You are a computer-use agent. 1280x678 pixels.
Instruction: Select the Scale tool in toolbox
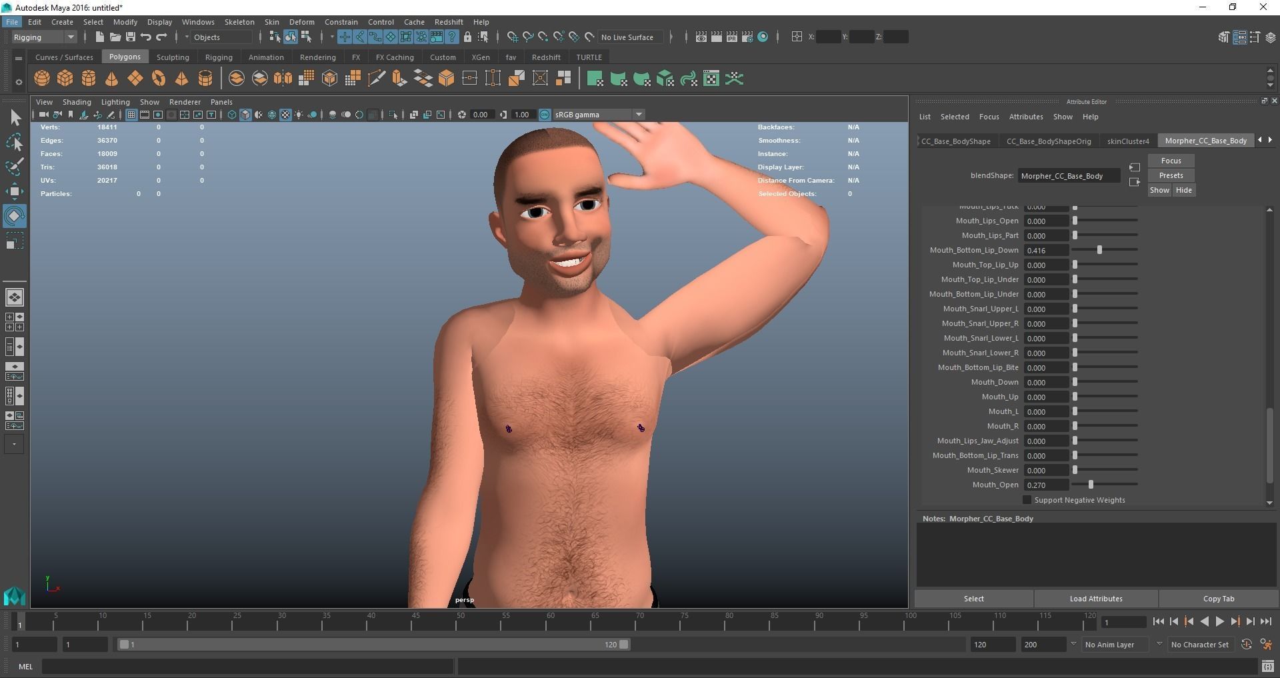[15, 241]
